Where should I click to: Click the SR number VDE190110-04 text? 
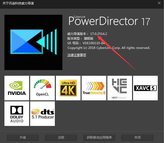(x=94, y=43)
